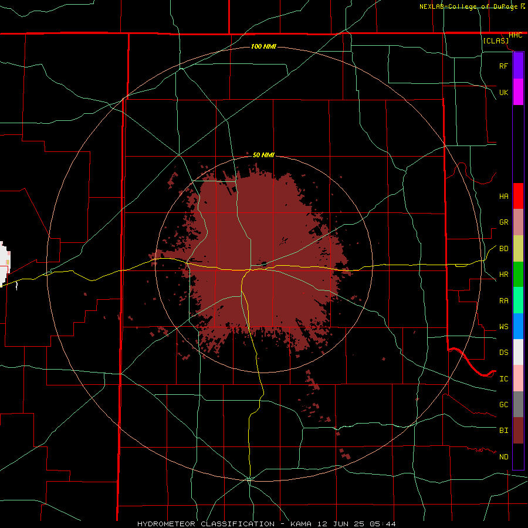The height and width of the screenshot is (528, 528).
Task: Click the UK legend label
Action: [x=503, y=92]
